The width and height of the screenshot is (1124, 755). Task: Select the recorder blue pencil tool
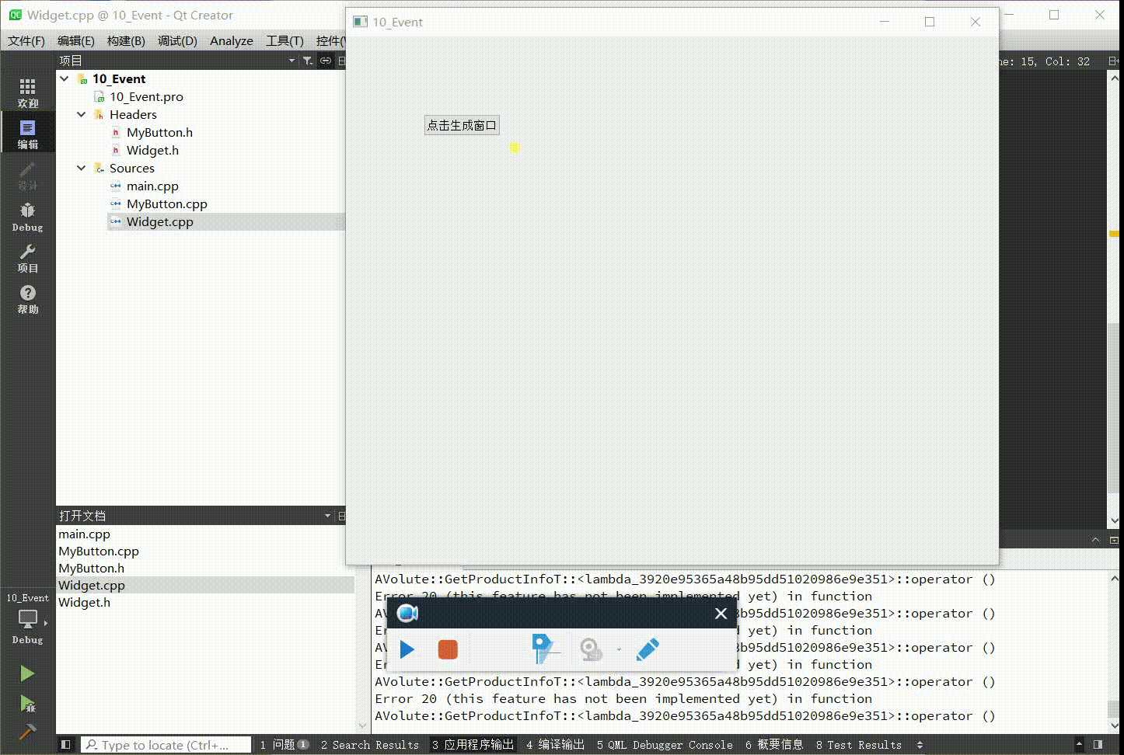(648, 649)
